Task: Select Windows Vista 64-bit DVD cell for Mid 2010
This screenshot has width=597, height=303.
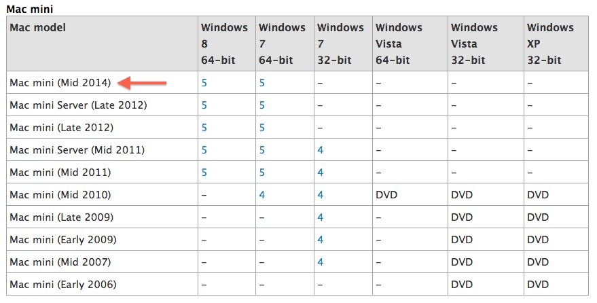Action: tap(386, 195)
